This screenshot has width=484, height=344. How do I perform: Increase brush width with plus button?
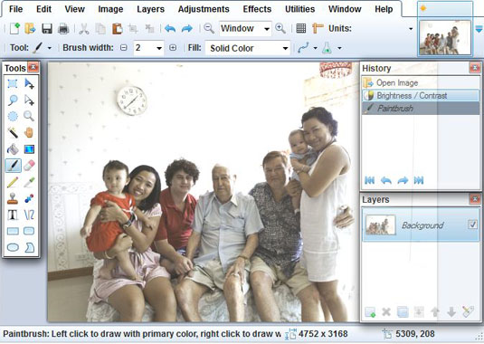173,48
